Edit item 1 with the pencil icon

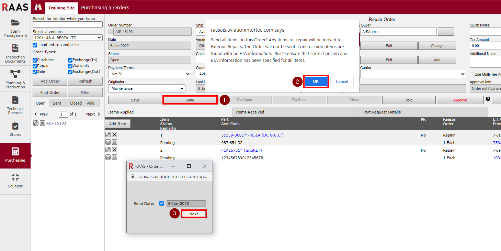pyautogui.click(x=108, y=135)
